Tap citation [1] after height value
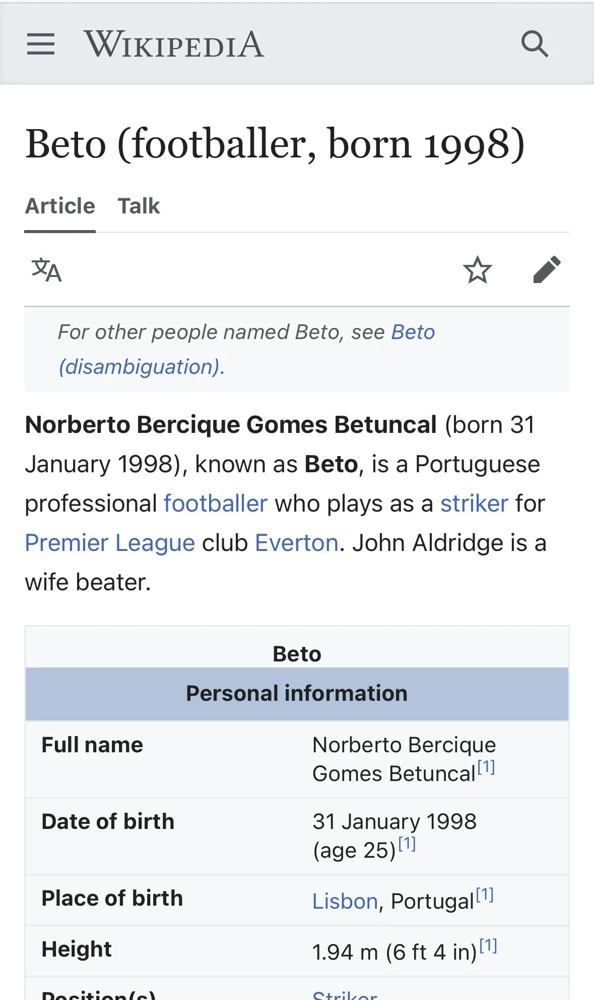The image size is (594, 1000). point(488,946)
